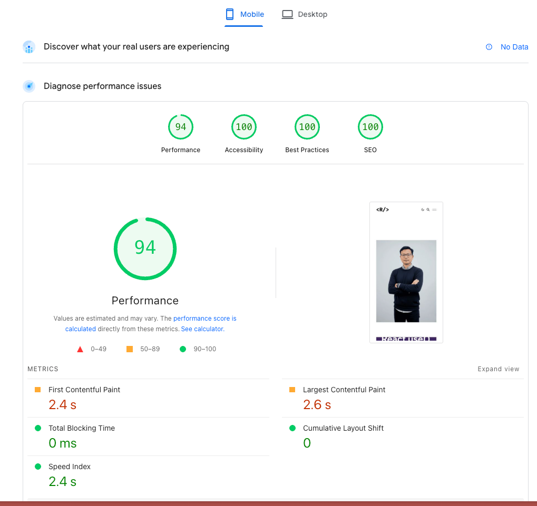Click Expand view for metrics
The height and width of the screenshot is (506, 537).
coord(498,369)
